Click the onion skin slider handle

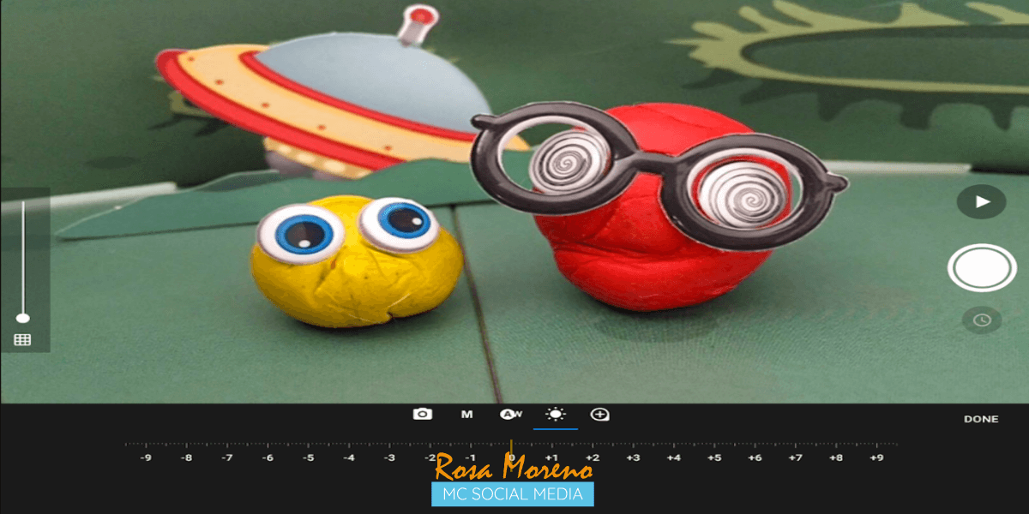tap(22, 318)
